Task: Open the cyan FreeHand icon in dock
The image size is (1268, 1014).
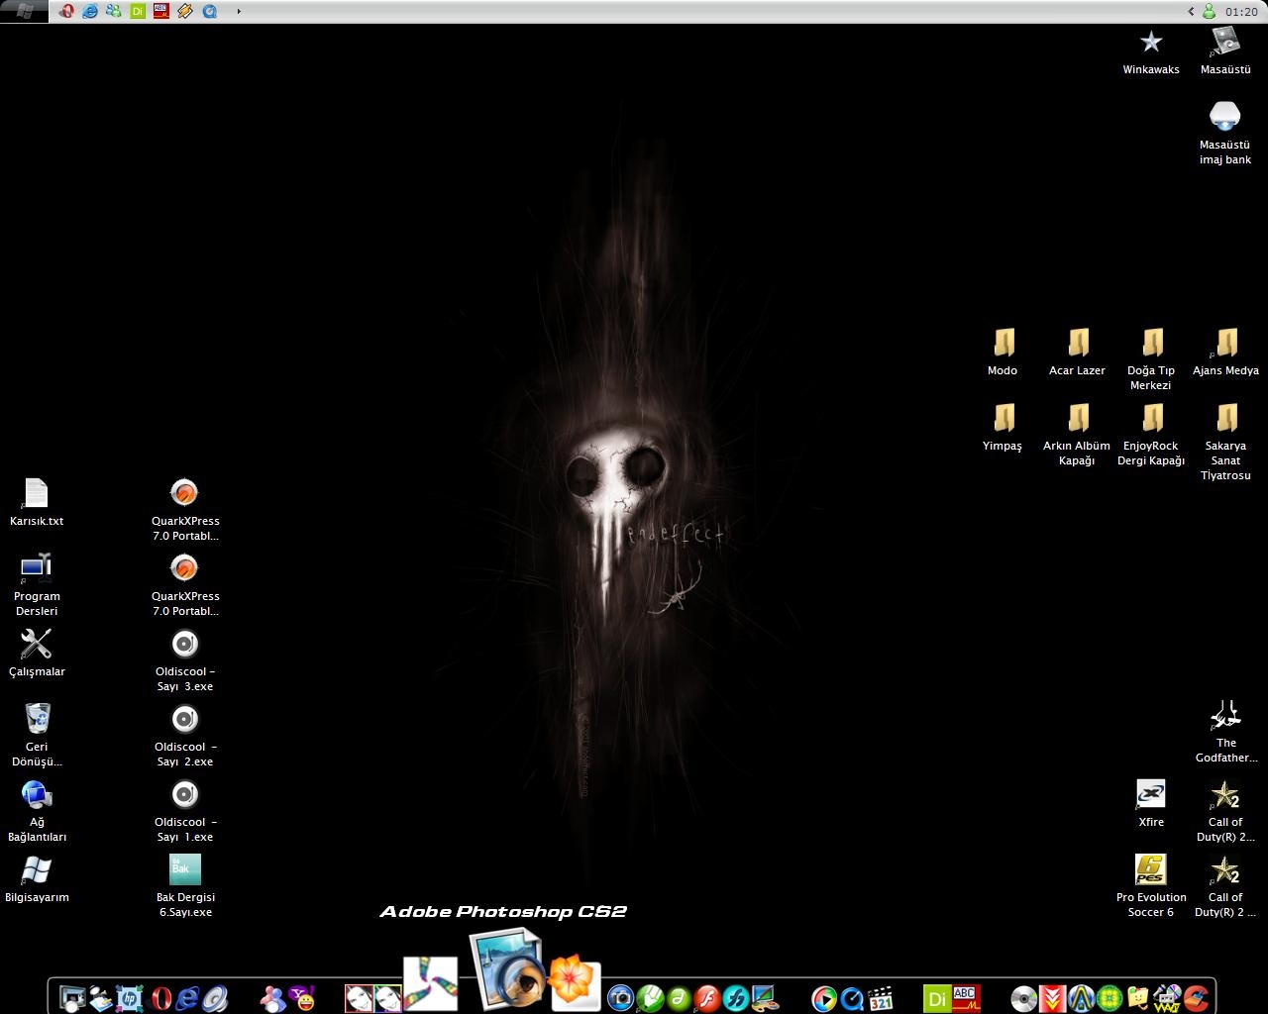Action: pyautogui.click(x=736, y=998)
